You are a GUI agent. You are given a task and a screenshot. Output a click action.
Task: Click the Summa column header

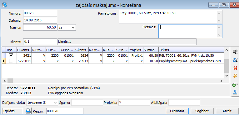pos(151,50)
